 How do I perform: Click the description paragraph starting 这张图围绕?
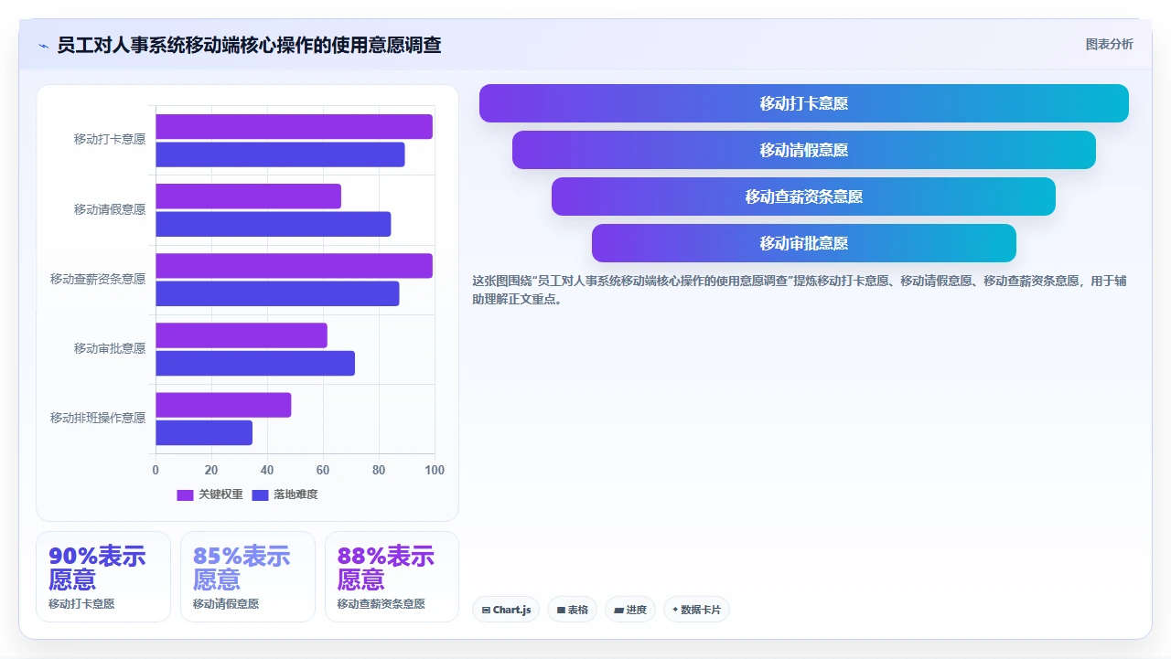800,290
